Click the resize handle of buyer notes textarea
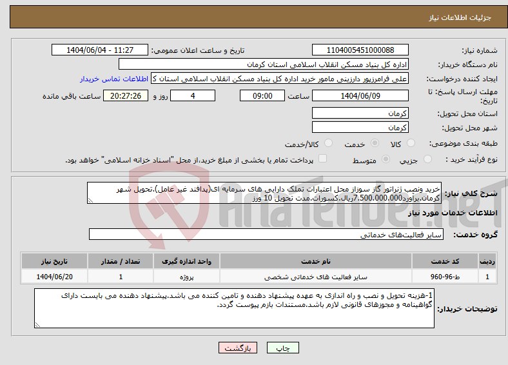Image resolution: width=508 pixels, height=365 pixels. click(x=37, y=325)
